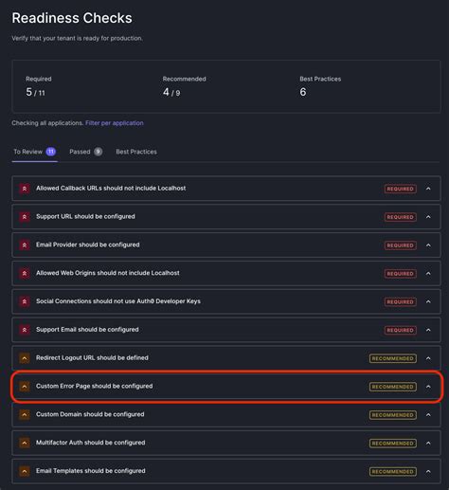The height and width of the screenshot is (490, 449).
Task: Select 'Custom Error Page should be configured' text
Action: (95, 386)
